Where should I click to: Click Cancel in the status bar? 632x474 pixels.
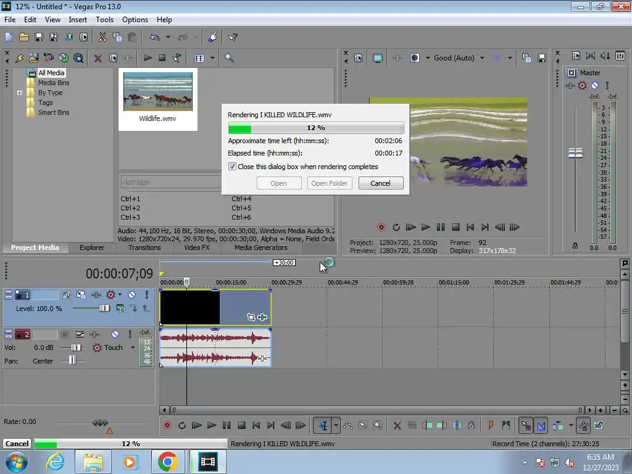tap(17, 443)
